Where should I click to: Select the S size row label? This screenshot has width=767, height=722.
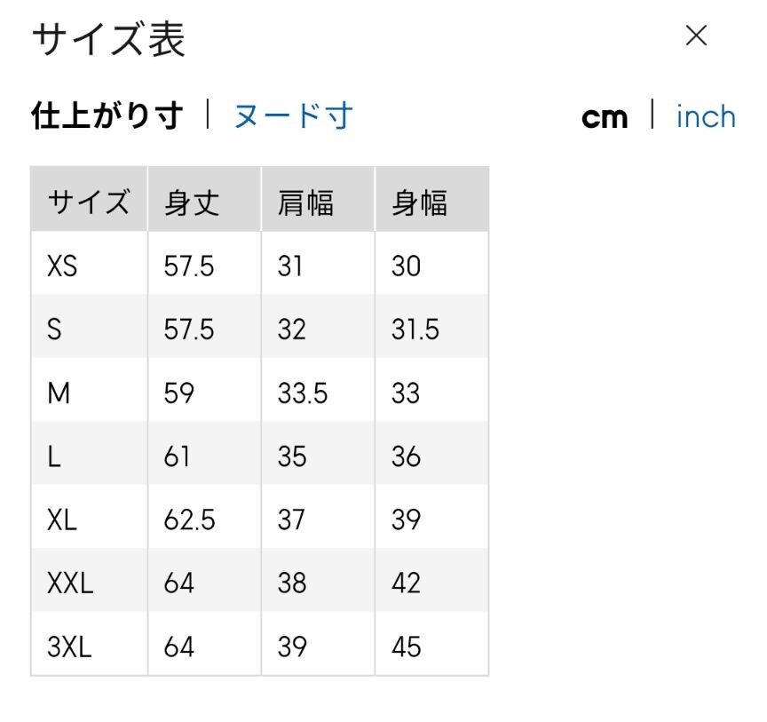coord(55,329)
